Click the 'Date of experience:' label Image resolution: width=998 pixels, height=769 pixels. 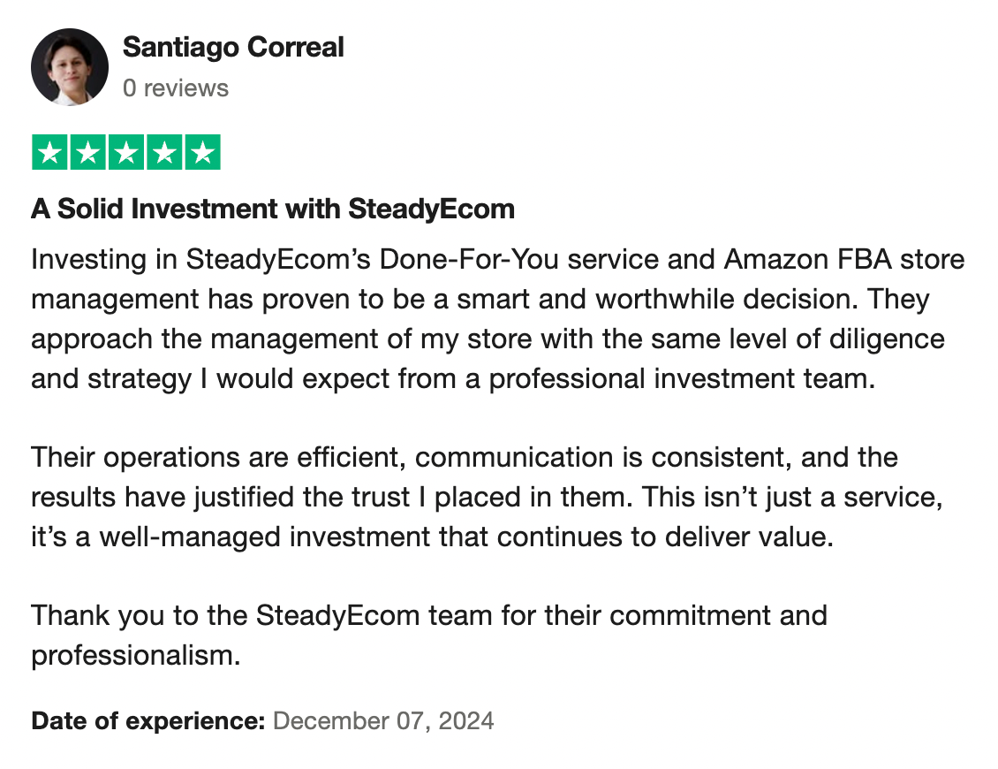pos(147,721)
